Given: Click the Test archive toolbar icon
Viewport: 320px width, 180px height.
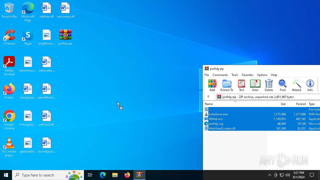Looking at the screenshot, I should point(241,85).
